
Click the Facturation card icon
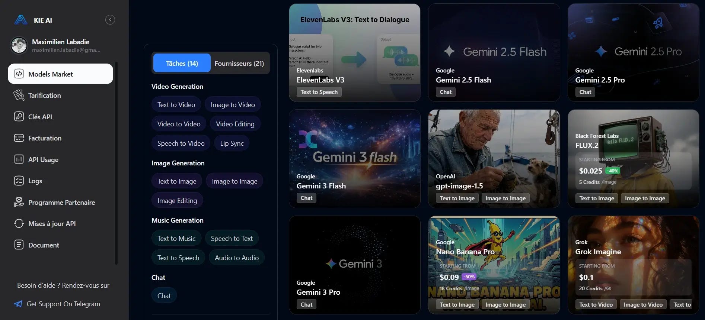coord(19,138)
